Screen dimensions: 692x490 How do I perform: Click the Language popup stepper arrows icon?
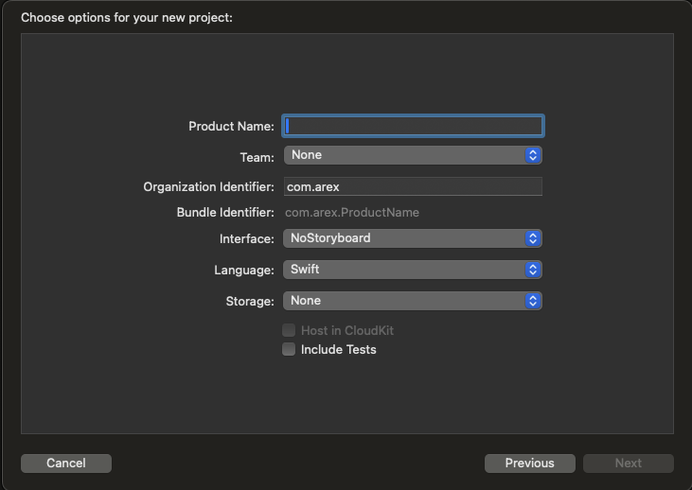pos(533,270)
